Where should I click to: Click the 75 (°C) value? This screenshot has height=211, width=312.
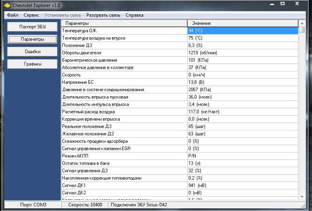[x=195, y=38]
